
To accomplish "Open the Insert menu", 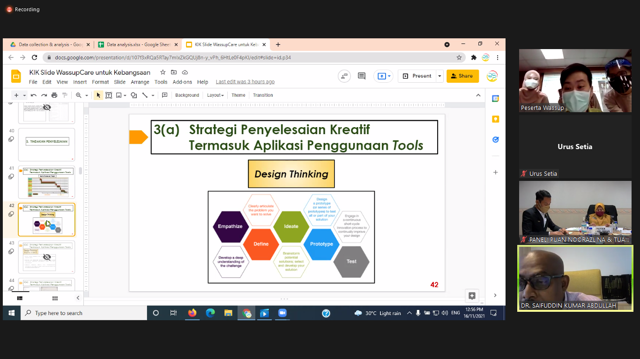I will pos(80,82).
